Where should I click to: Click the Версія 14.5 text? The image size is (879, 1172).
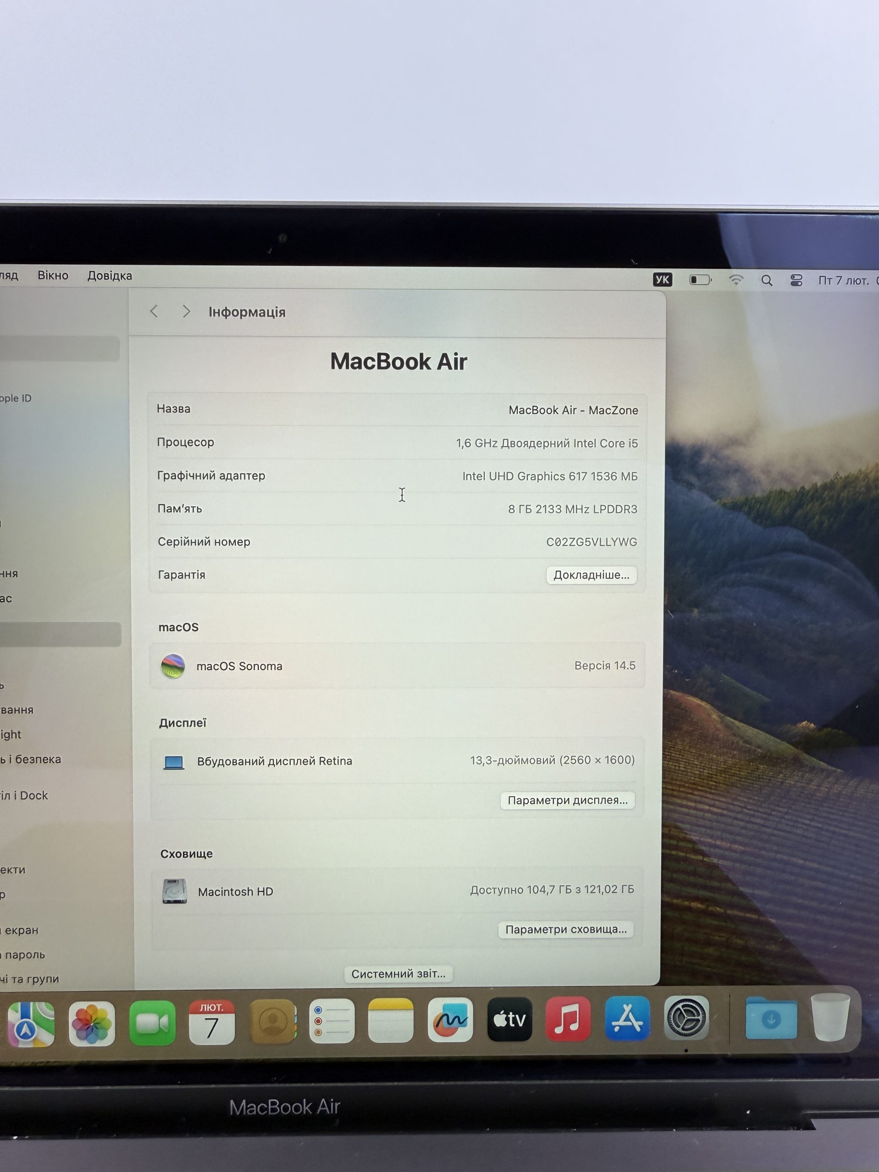pyautogui.click(x=605, y=666)
